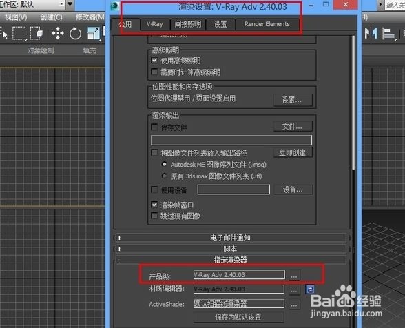Select the arrow Select Object tool
405x328 pixels.
pos(3,33)
